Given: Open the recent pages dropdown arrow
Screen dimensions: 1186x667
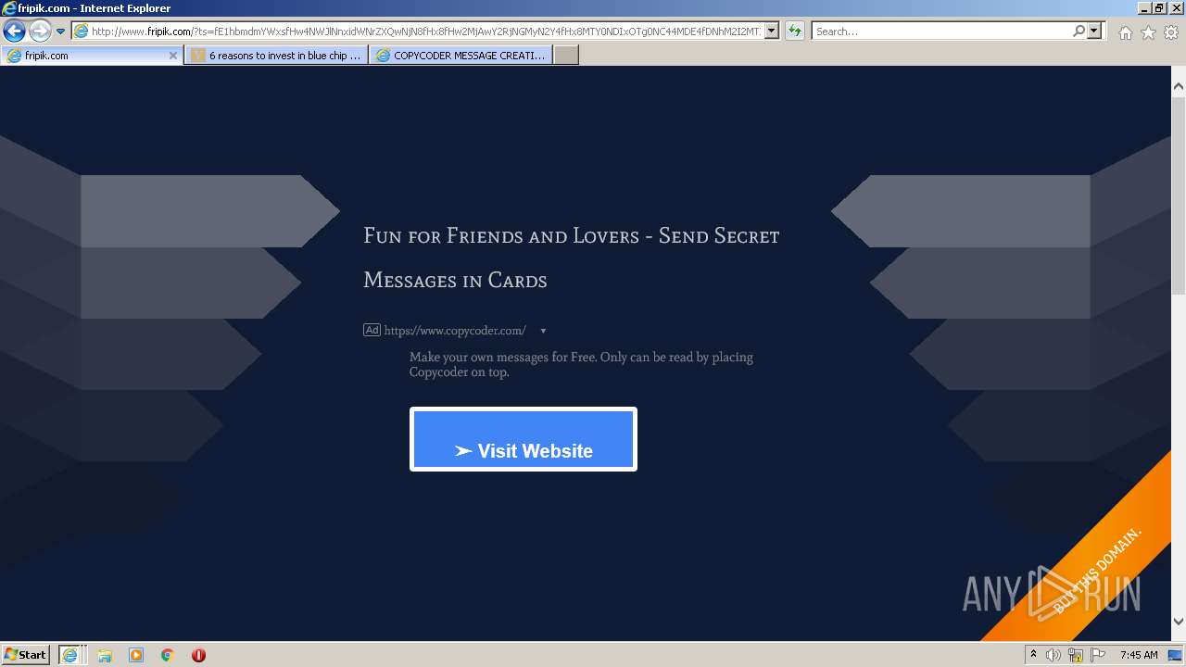Looking at the screenshot, I should tap(60, 31).
